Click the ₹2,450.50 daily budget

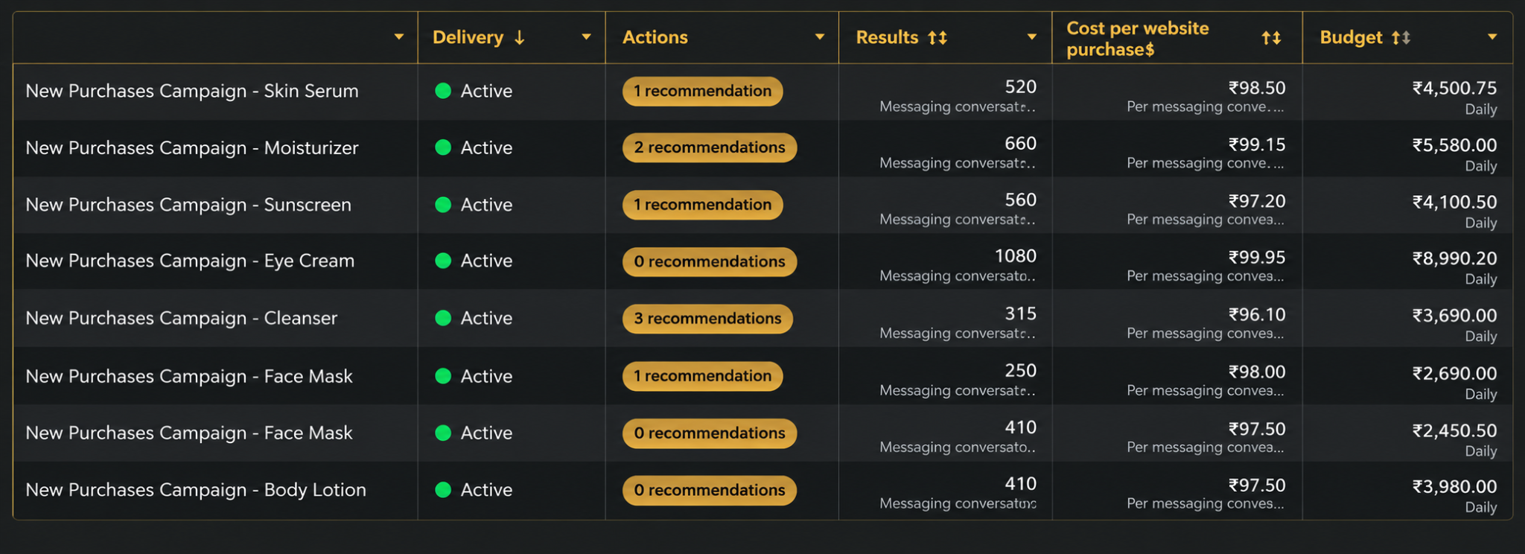click(1454, 430)
